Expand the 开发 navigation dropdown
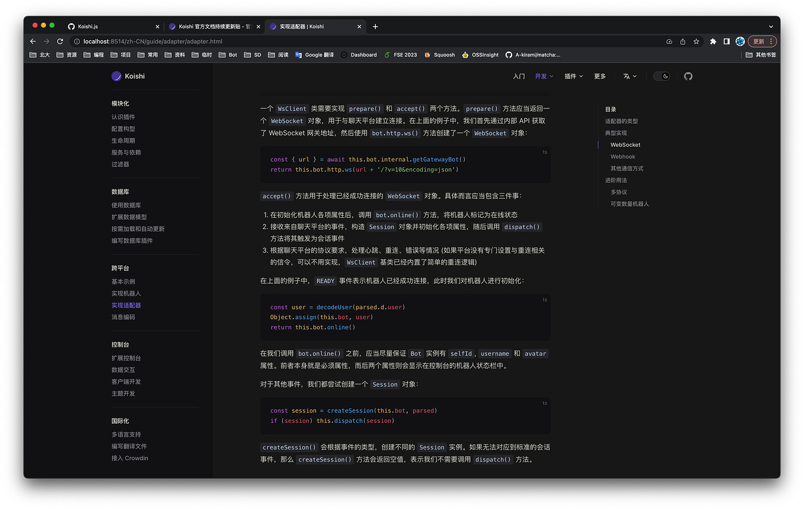Screen dimensions: 804x509 (543, 76)
